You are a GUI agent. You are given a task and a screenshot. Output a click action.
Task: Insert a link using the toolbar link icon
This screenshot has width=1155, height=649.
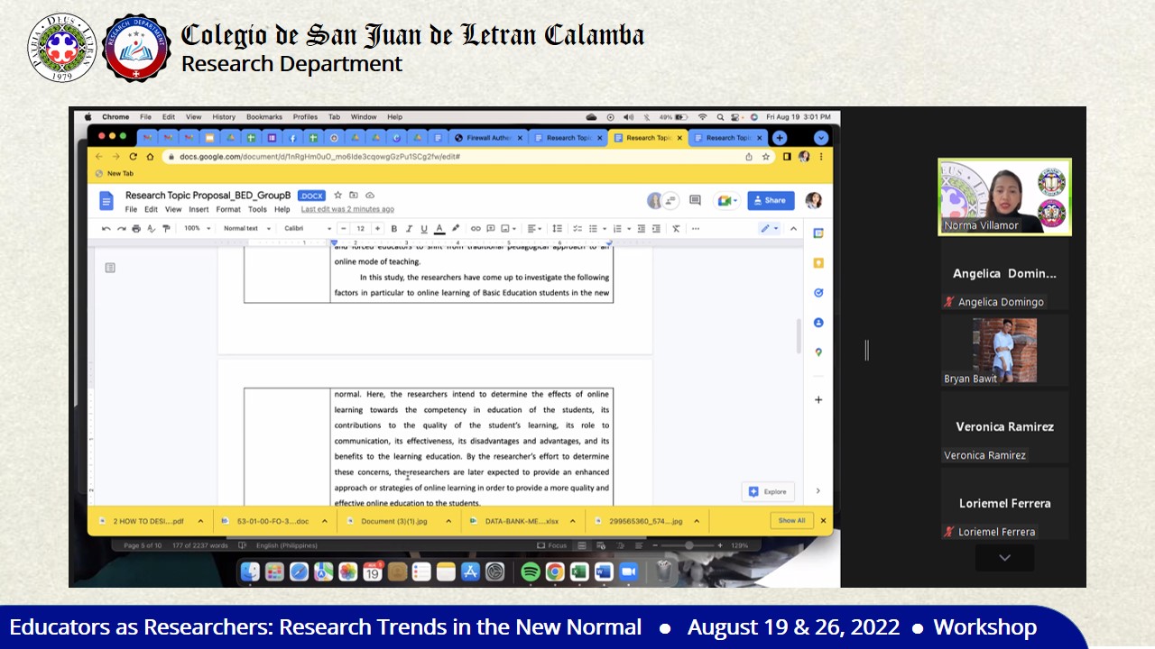point(476,229)
